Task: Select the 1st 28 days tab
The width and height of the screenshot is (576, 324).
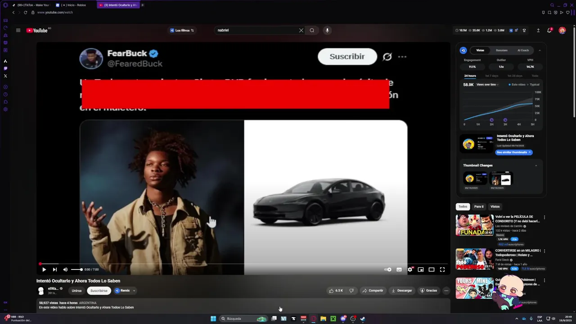Action: [515, 76]
